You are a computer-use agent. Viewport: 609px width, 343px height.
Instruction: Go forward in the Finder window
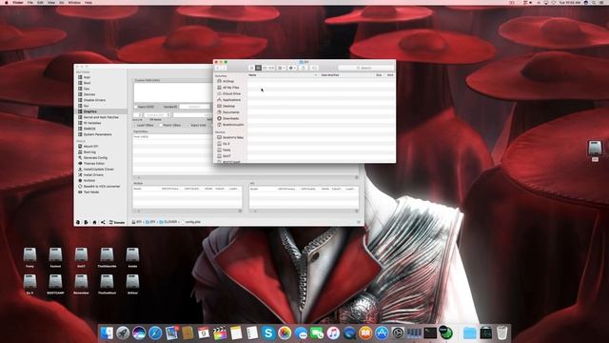(224, 68)
